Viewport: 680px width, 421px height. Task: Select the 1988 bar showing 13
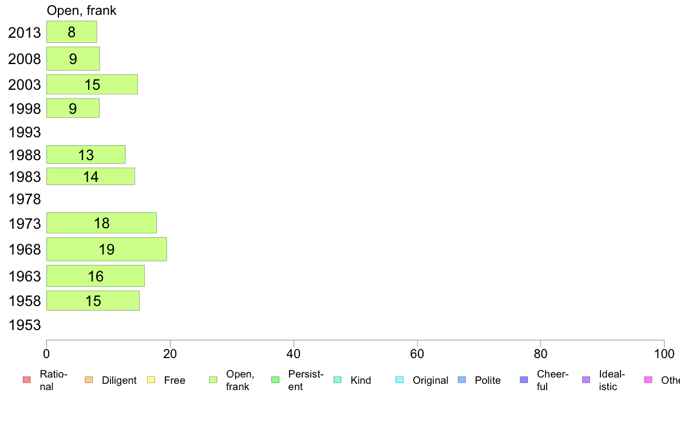[86, 155]
